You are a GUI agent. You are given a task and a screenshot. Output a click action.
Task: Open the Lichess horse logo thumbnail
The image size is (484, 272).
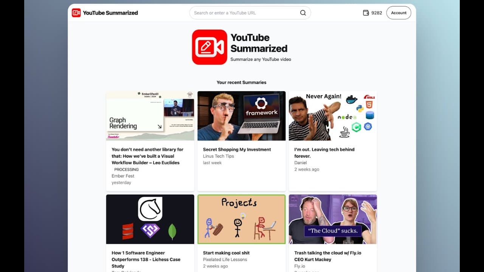click(x=150, y=219)
